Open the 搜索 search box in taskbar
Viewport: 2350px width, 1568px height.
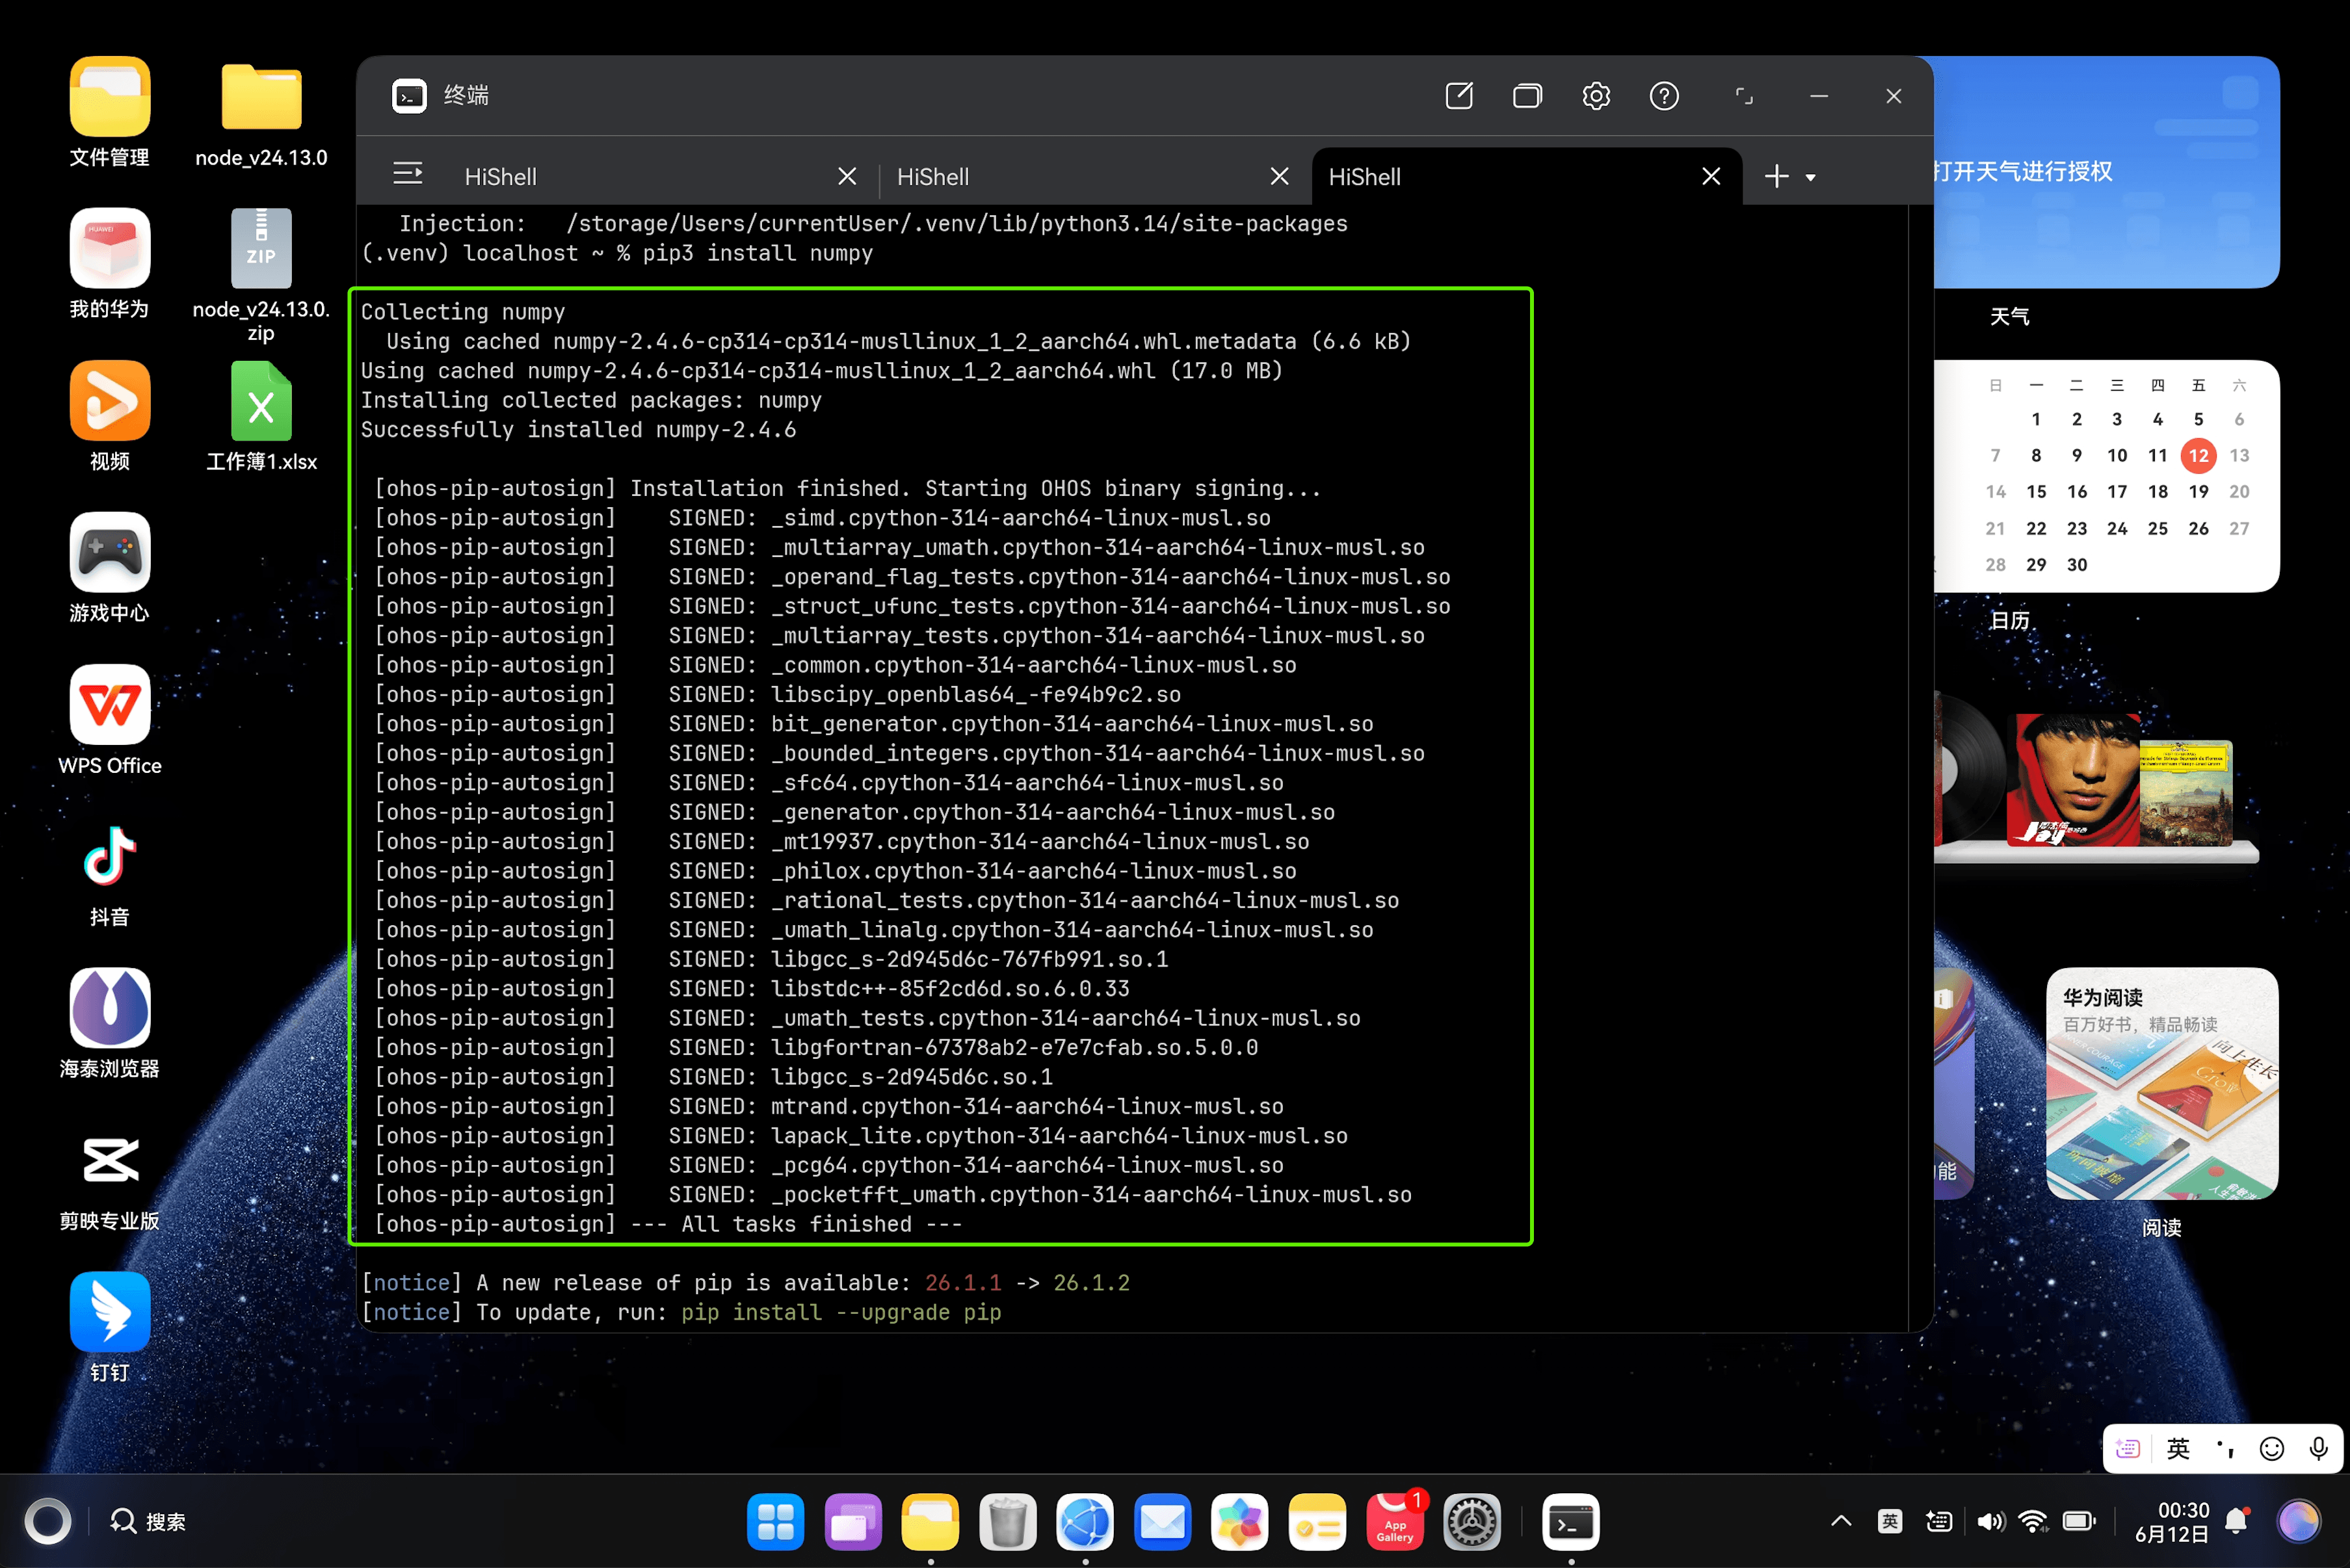147,1521
